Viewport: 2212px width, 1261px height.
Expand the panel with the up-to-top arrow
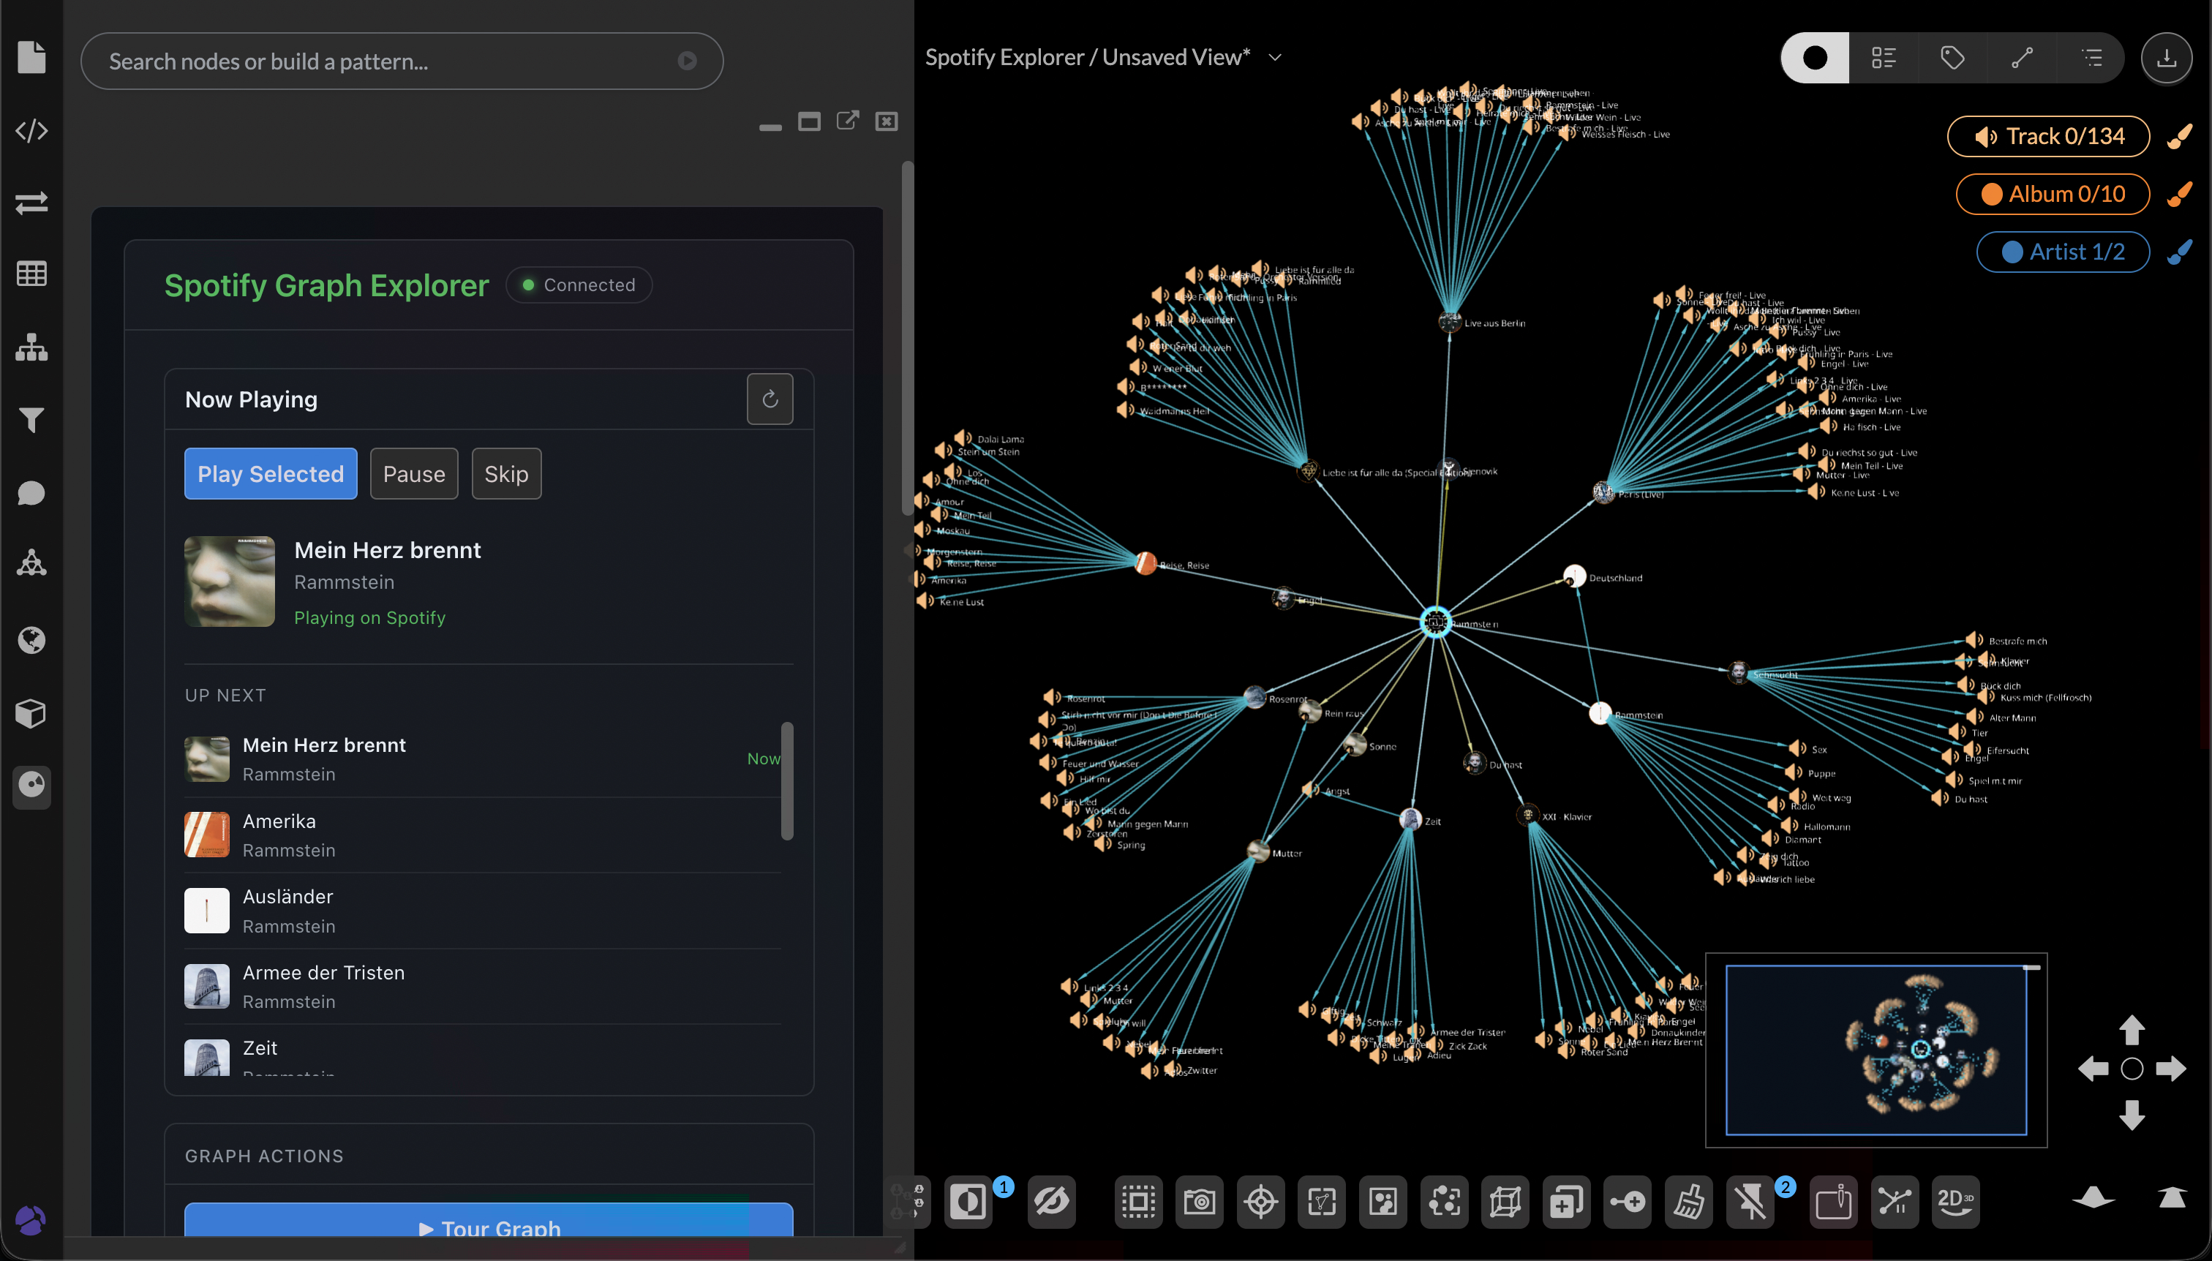[2172, 1197]
